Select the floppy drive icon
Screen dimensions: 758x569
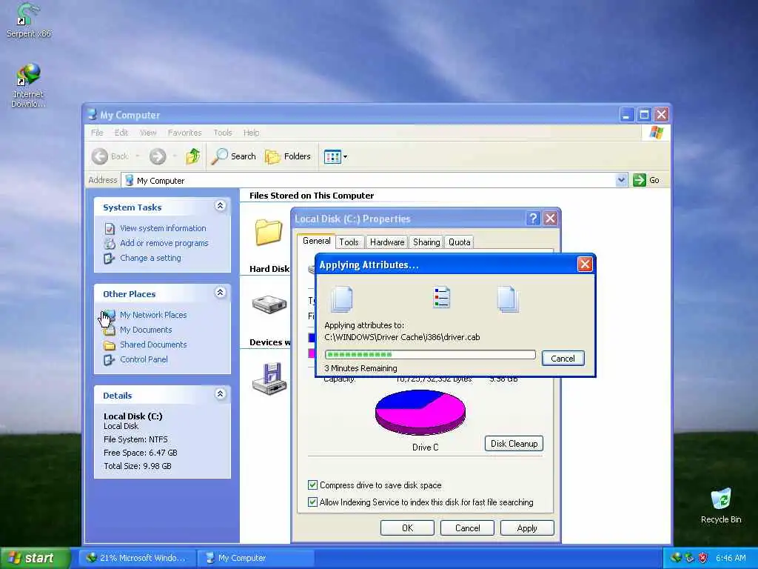click(269, 379)
